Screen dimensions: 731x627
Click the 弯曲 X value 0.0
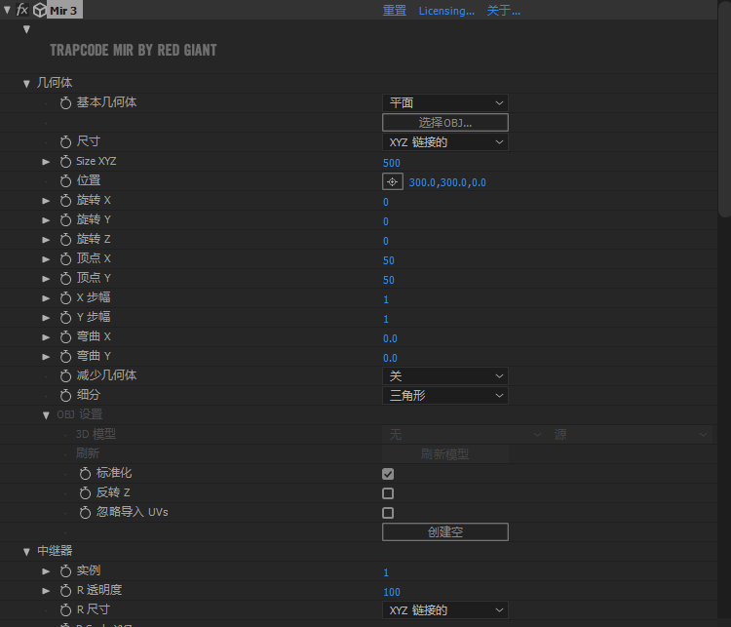click(x=390, y=338)
